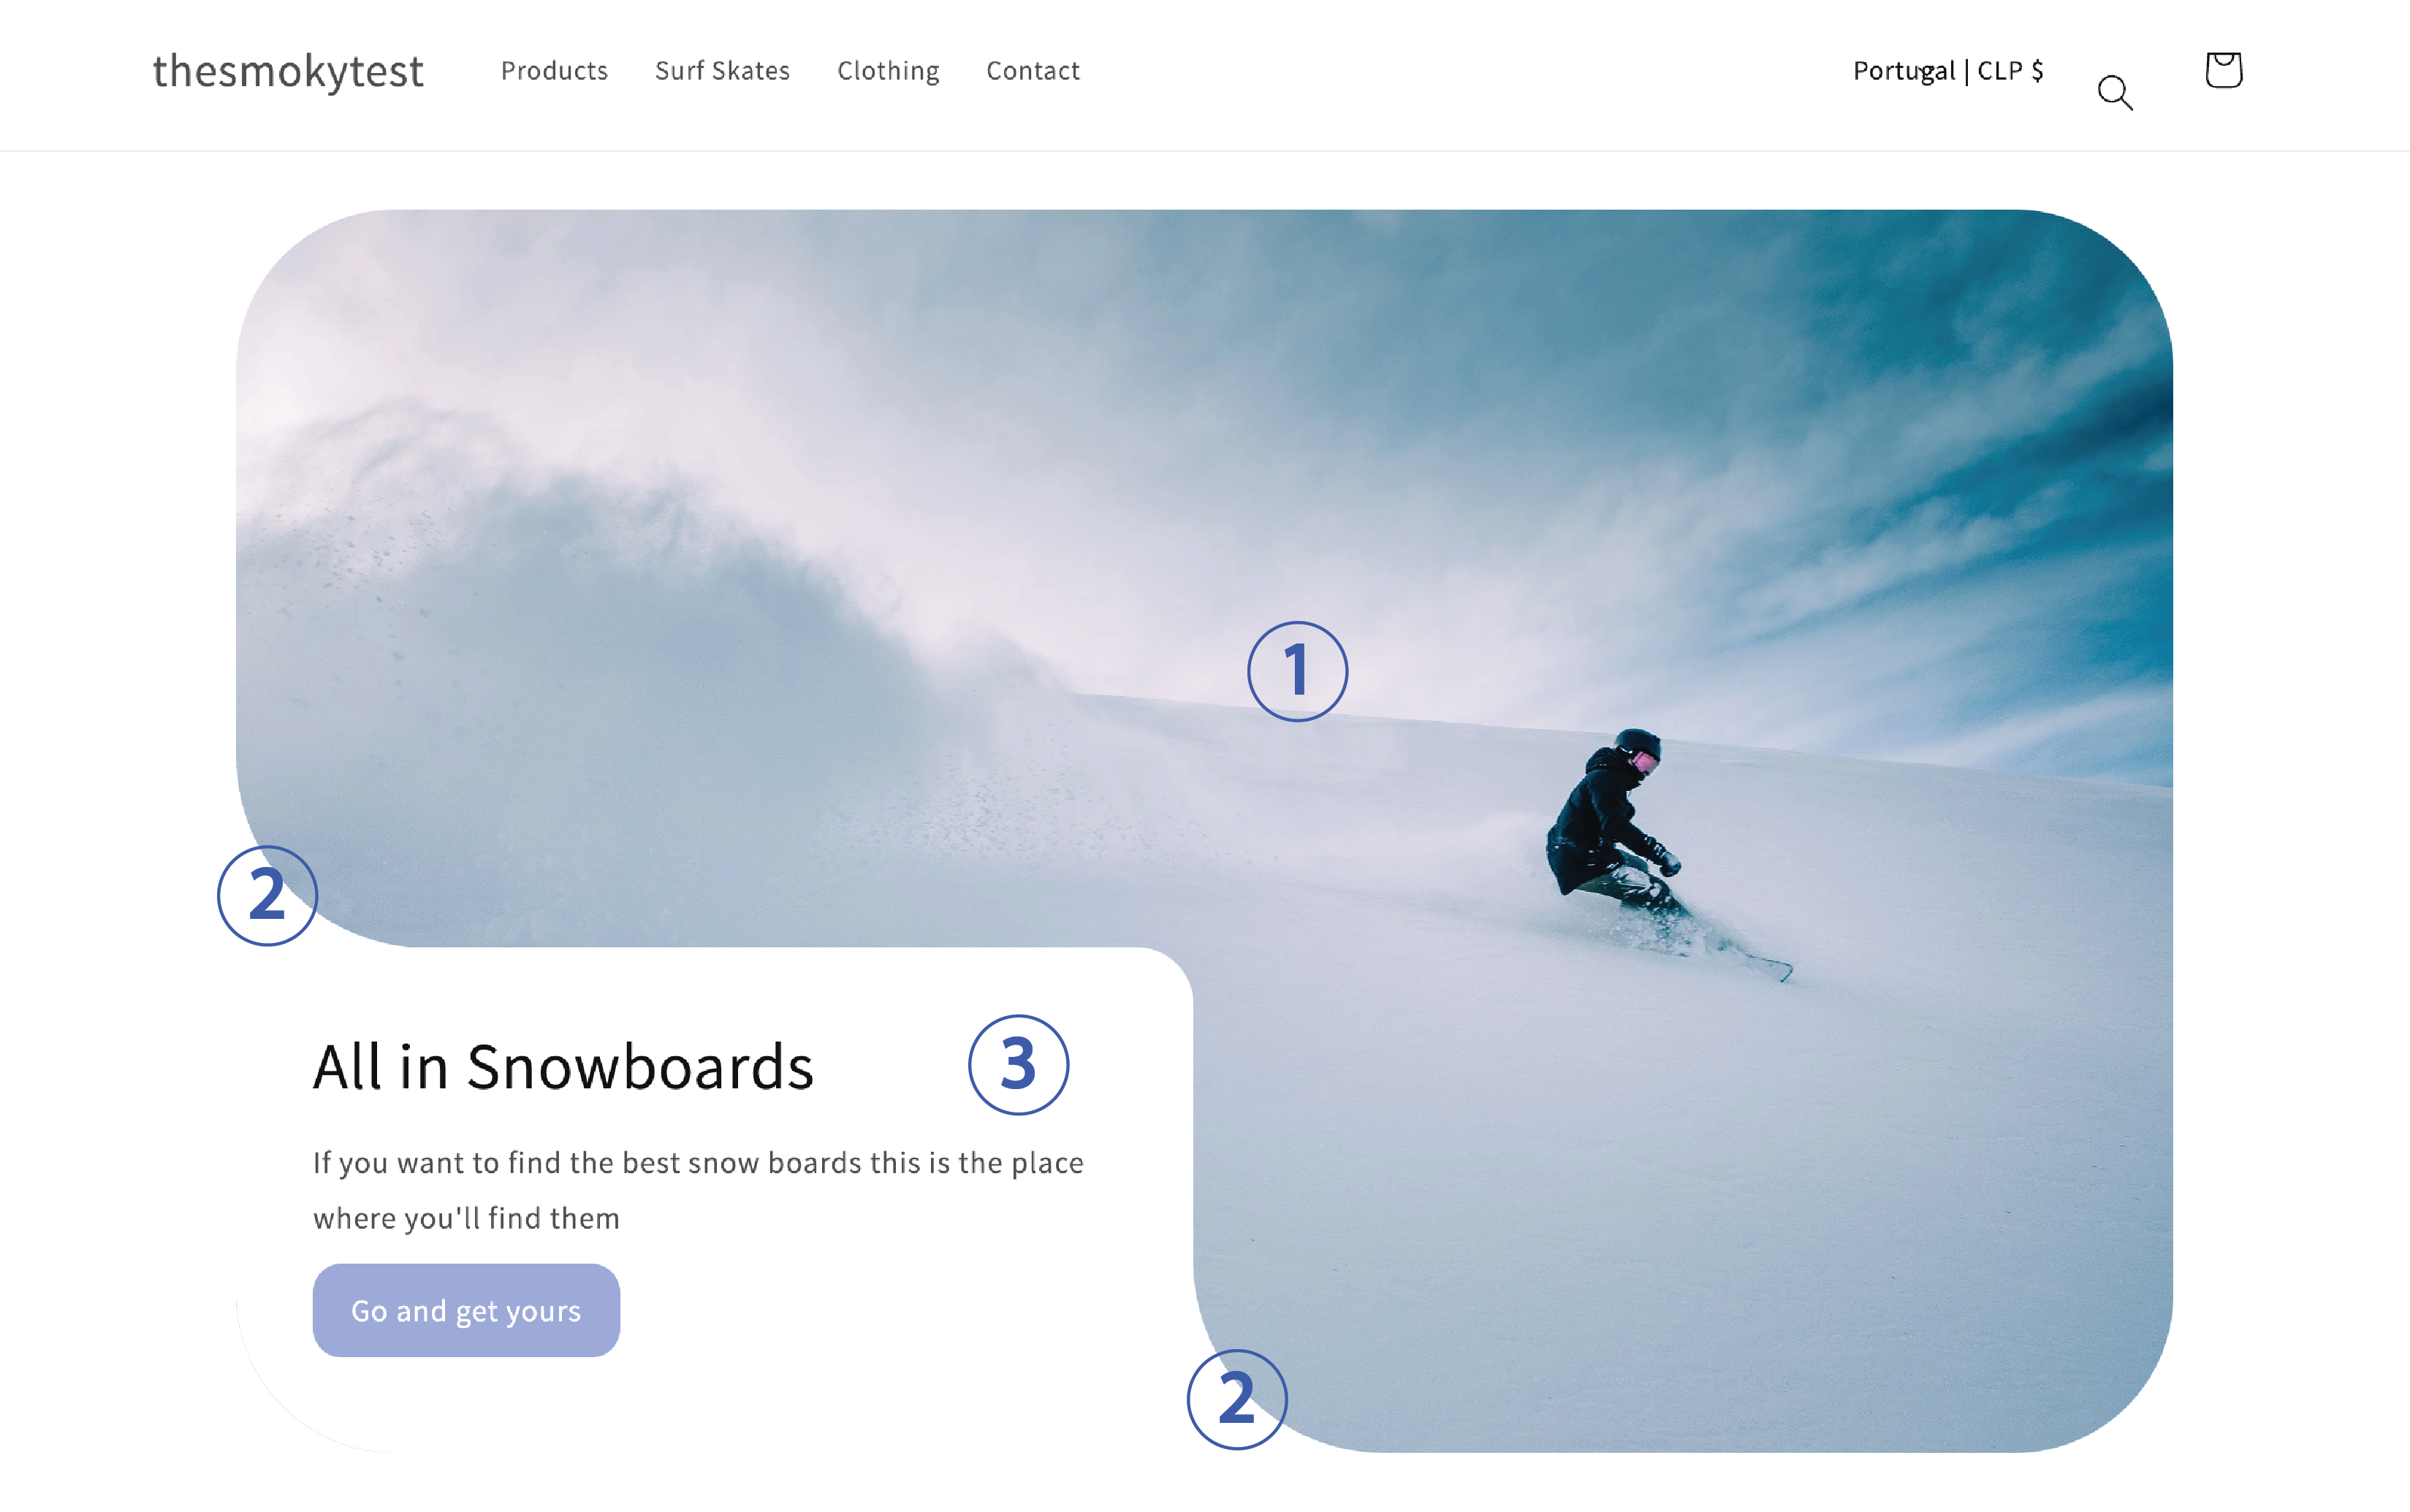Click the circled 2 marker at banner's left edge
This screenshot has width=2410, height=1512.
(x=267, y=896)
